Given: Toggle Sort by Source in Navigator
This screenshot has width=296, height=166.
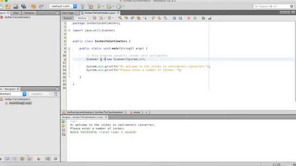Looking at the screenshot, I should [x=55, y=159].
